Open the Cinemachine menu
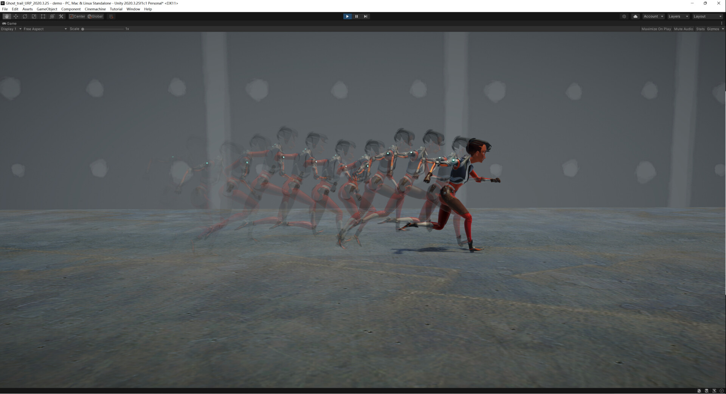Screen dimensions: 726x394 tap(95, 9)
